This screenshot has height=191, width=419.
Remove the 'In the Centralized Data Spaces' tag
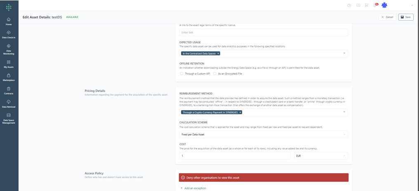point(218,53)
